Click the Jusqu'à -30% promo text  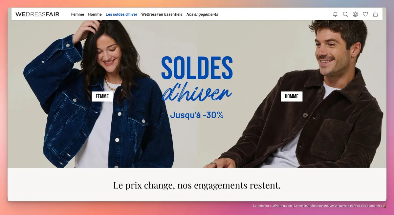[x=197, y=115]
